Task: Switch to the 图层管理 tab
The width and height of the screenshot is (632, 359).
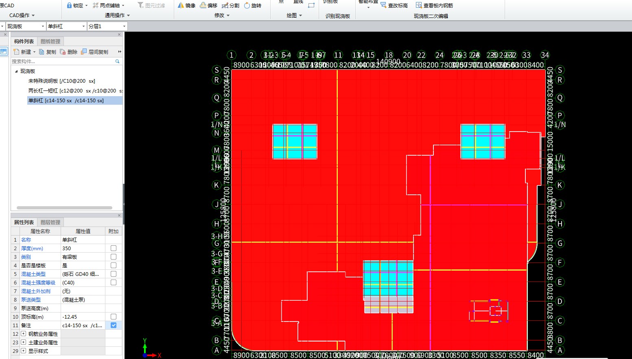Action: pos(50,222)
